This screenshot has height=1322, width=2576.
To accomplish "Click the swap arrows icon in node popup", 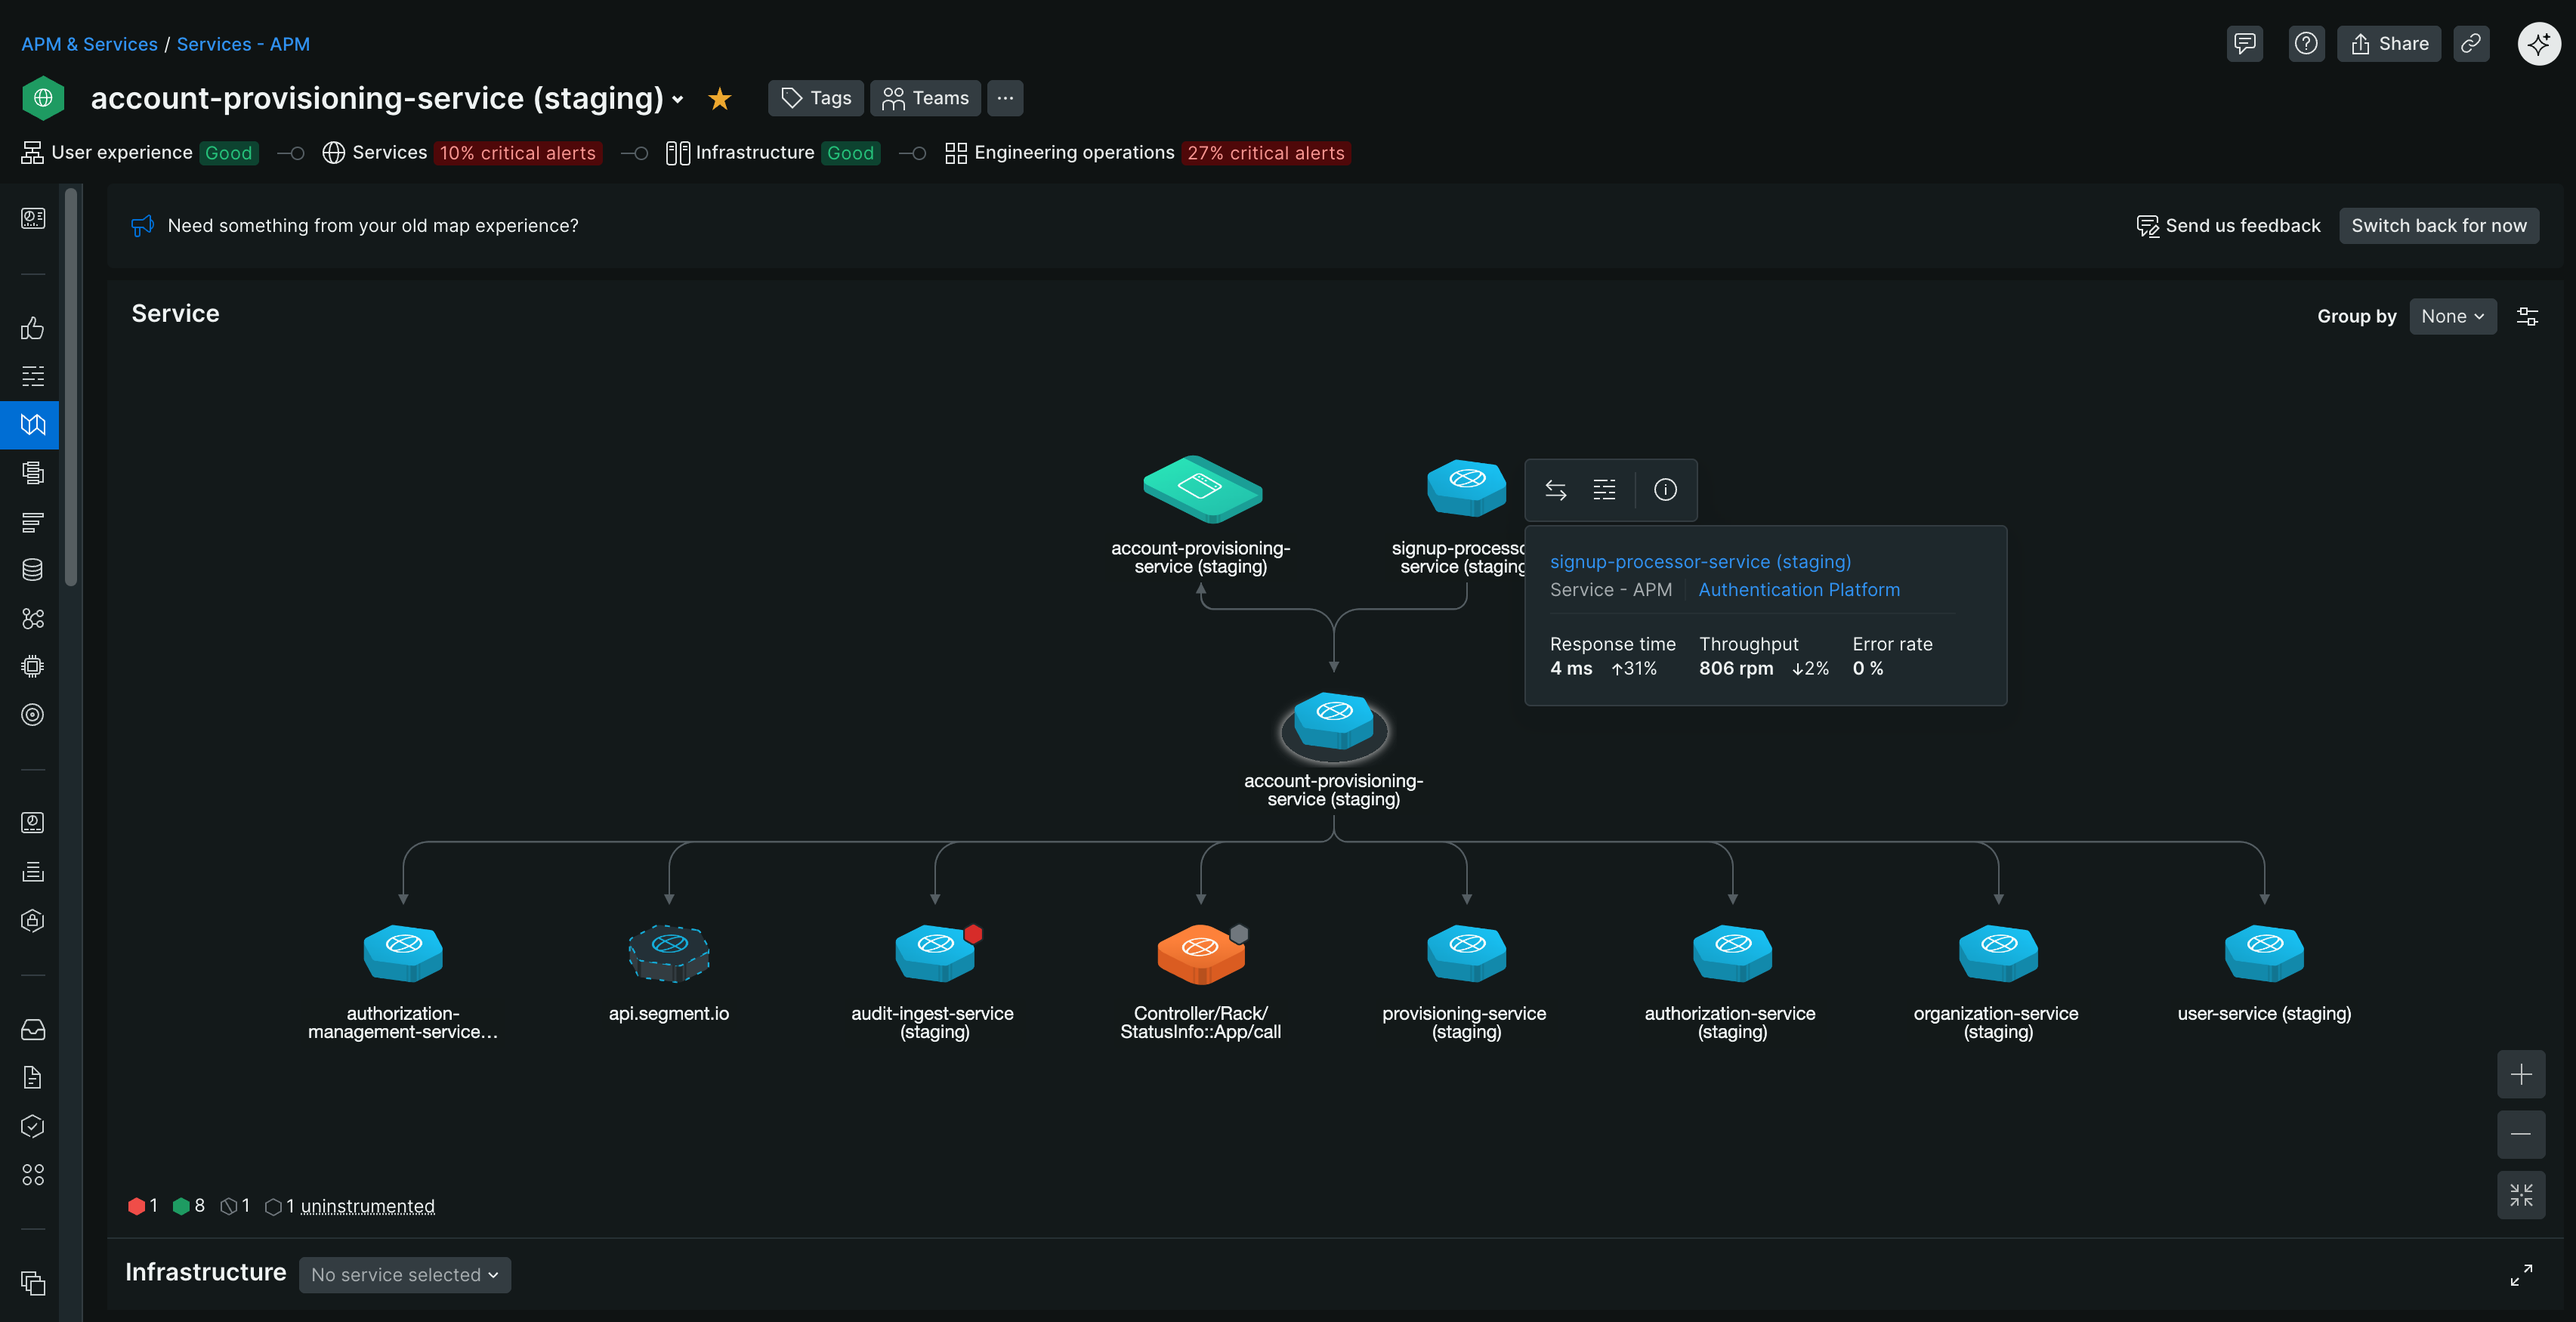I will click(x=1555, y=490).
